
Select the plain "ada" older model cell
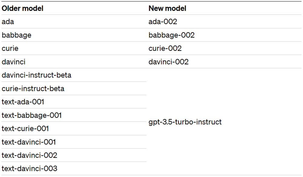[x=8, y=22]
